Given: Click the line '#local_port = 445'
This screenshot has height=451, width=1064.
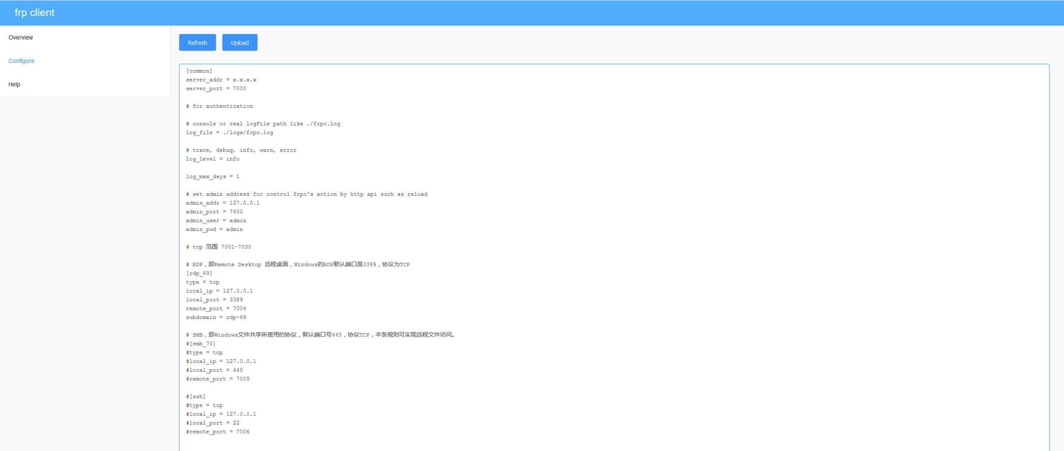Looking at the screenshot, I should coord(214,370).
